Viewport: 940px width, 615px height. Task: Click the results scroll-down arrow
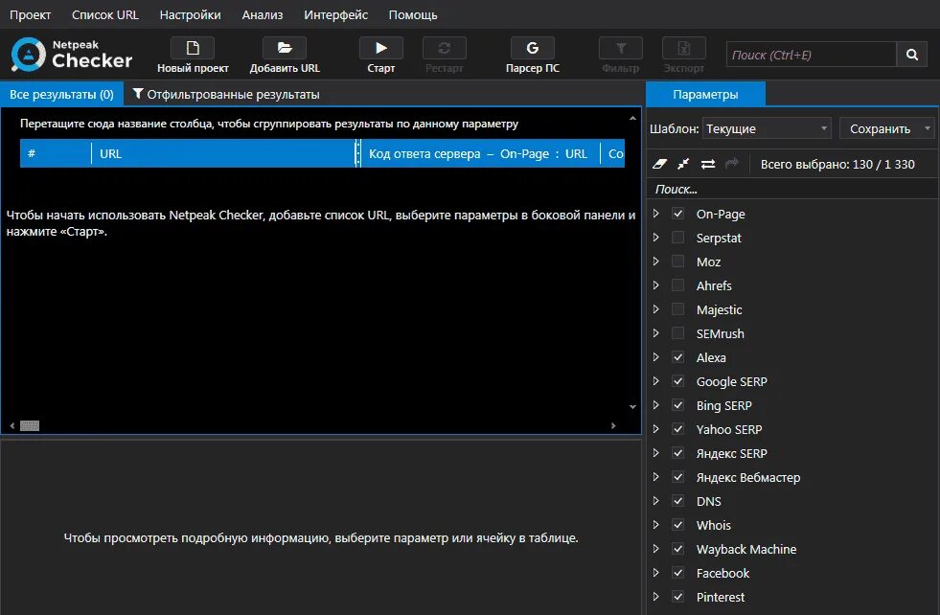[x=632, y=406]
